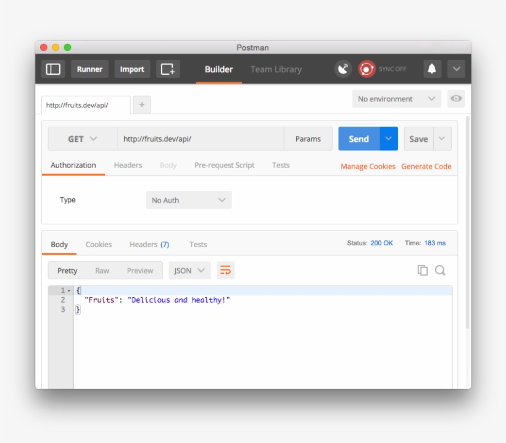The height and width of the screenshot is (443, 506).
Task: Show environment quick look eye icon
Action: click(x=456, y=99)
